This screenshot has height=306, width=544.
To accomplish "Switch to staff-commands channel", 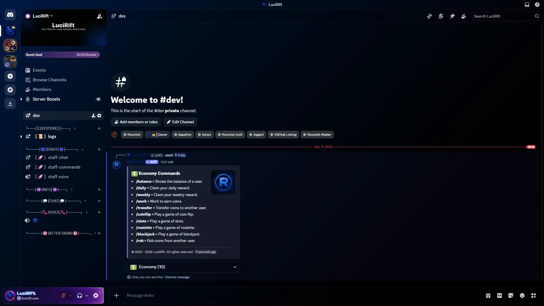I will tap(63, 167).
